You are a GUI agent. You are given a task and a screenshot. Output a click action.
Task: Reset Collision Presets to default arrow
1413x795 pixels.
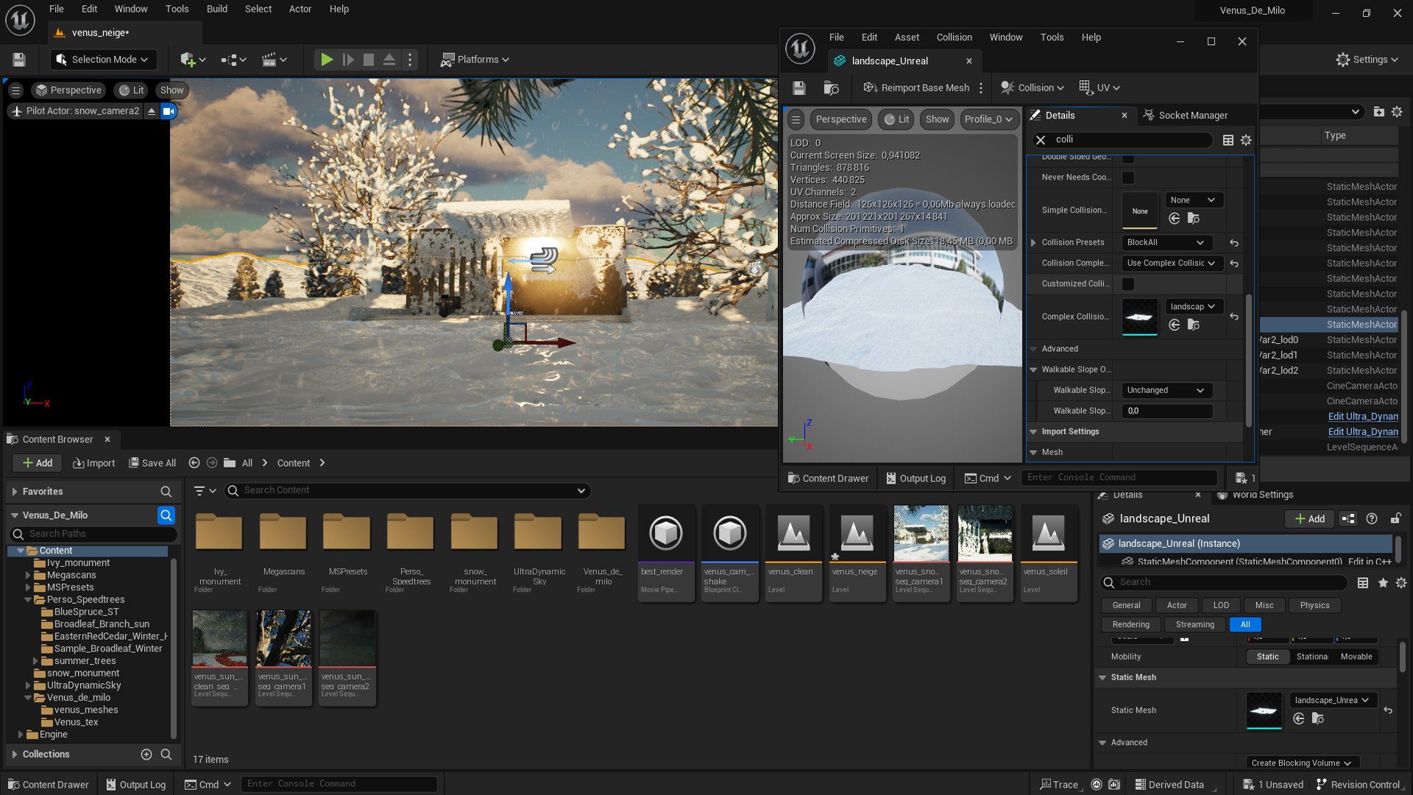click(1234, 243)
